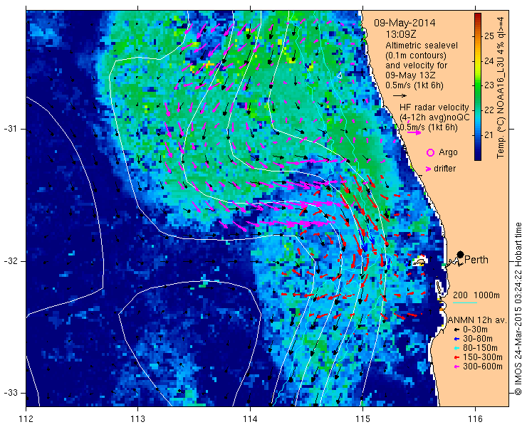Click the black 0-30m legend arrow
The image size is (527, 427).
[456, 330]
